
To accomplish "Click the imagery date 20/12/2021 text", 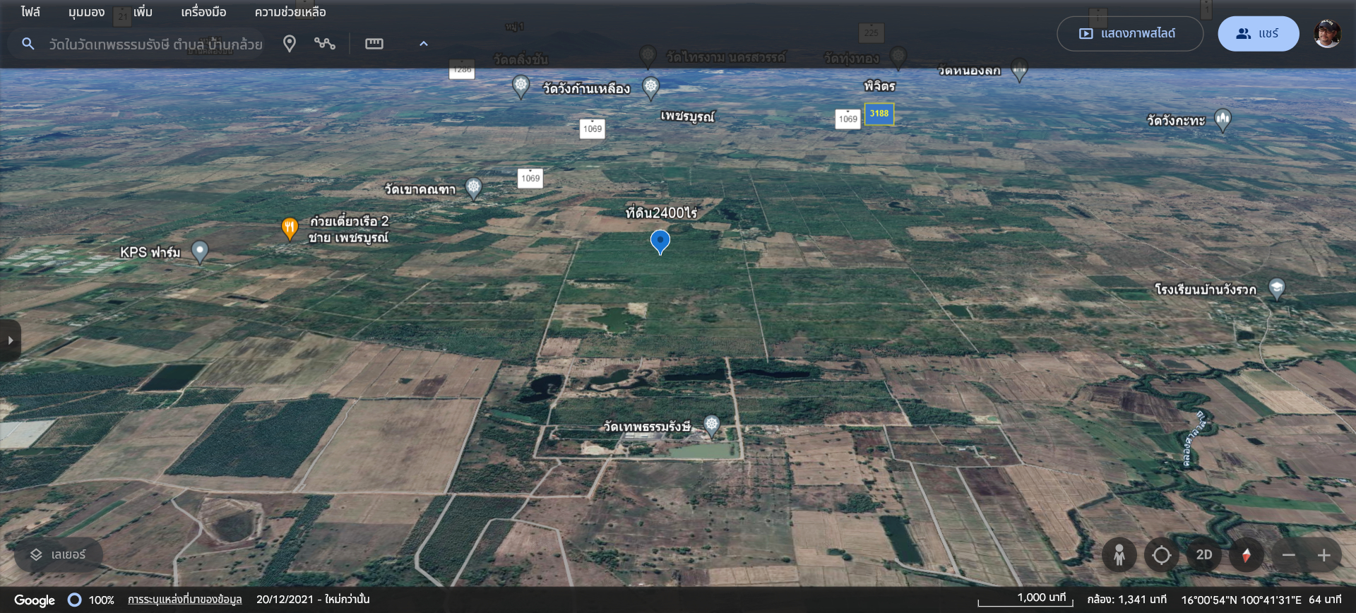I will coord(313,600).
